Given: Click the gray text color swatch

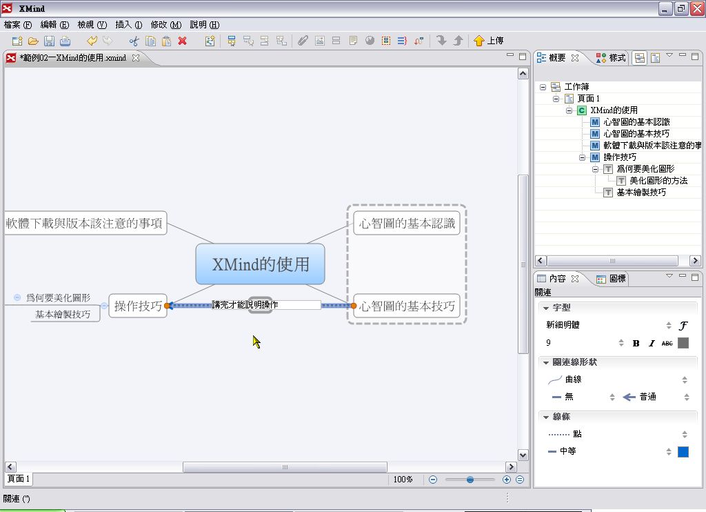Looking at the screenshot, I should 683,343.
